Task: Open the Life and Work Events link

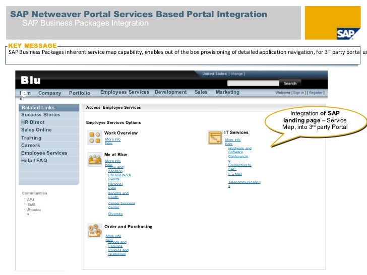Action: pyautogui.click(x=119, y=177)
